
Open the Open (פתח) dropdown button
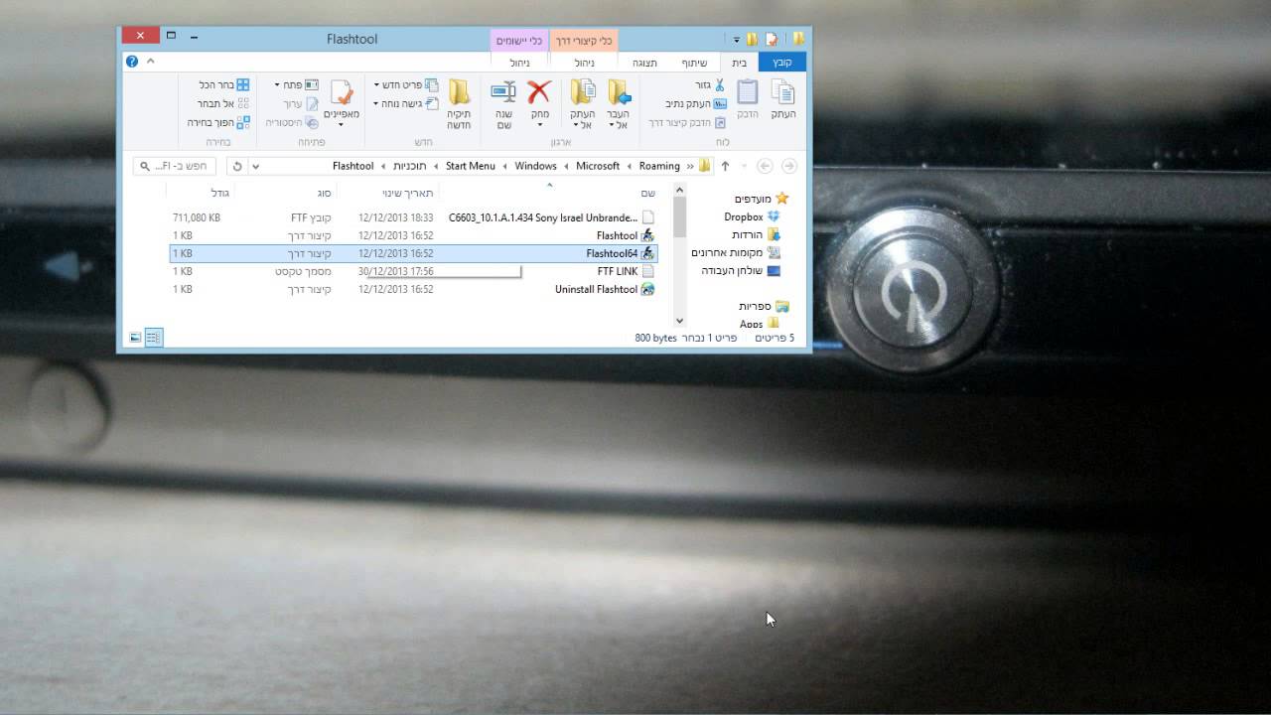point(296,85)
